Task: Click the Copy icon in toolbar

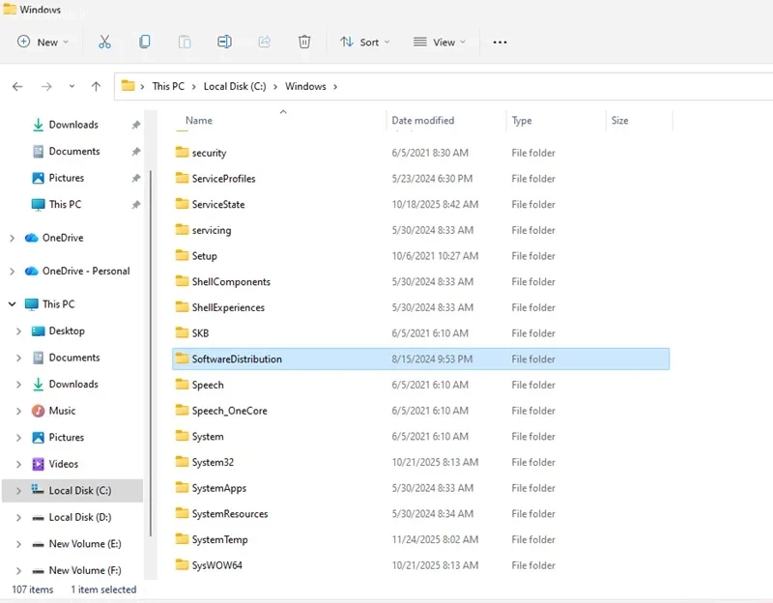Action: point(144,42)
